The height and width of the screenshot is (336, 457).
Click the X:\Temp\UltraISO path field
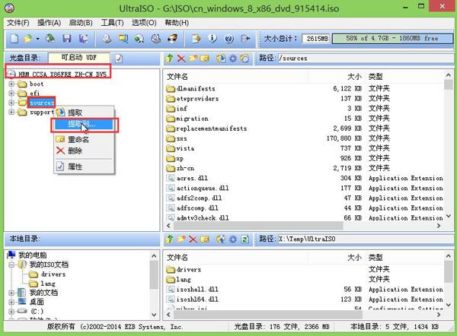click(365, 239)
